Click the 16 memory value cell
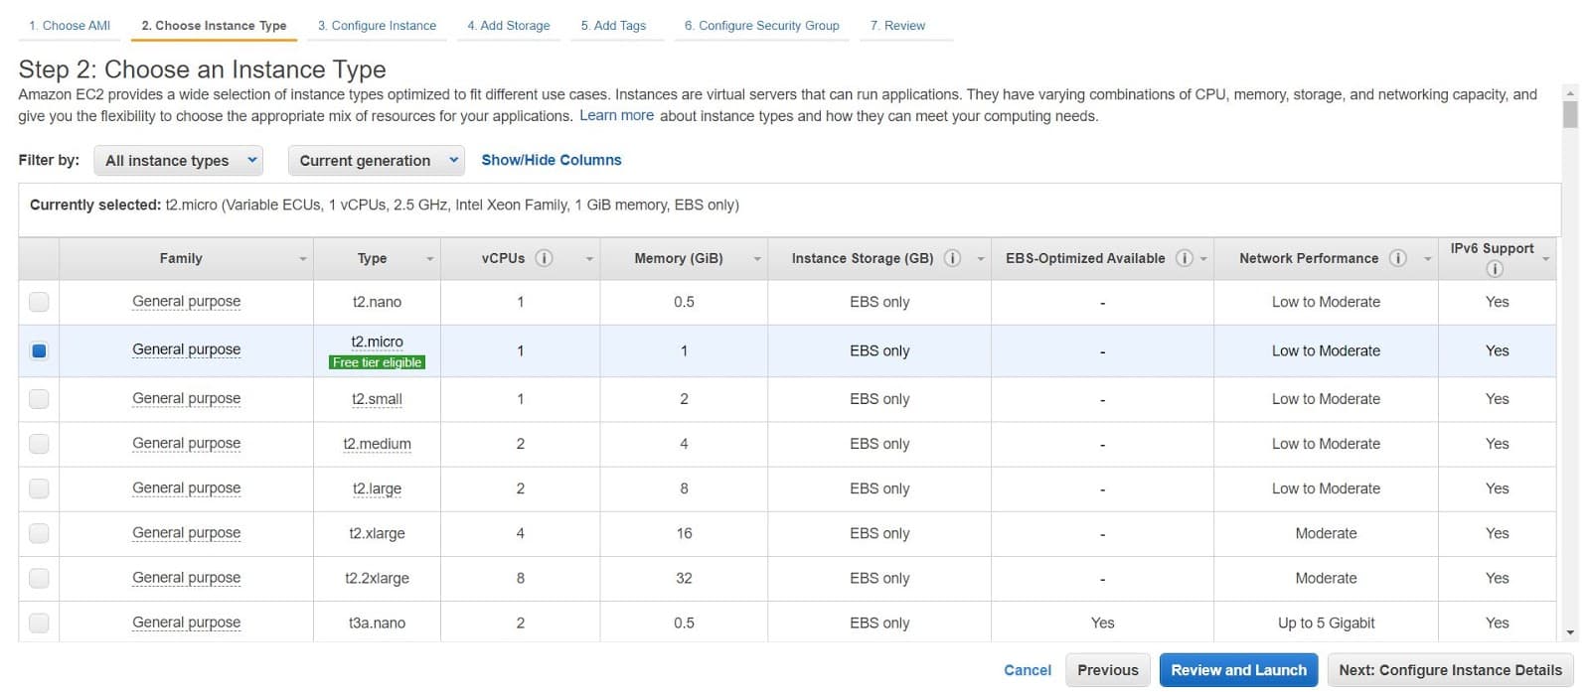The image size is (1590, 692). pyautogui.click(x=684, y=533)
